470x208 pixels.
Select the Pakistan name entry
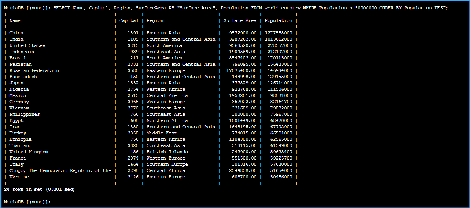pyautogui.click(x=20, y=64)
